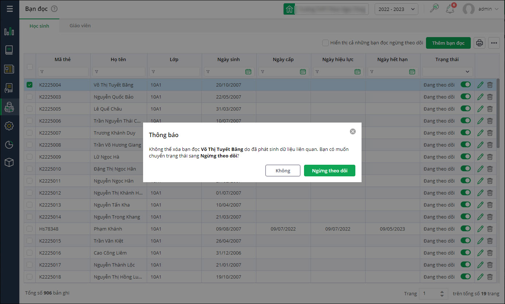Image resolution: width=505 pixels, height=304 pixels.
Task: Select the Học sinh tab
Action: [39, 26]
